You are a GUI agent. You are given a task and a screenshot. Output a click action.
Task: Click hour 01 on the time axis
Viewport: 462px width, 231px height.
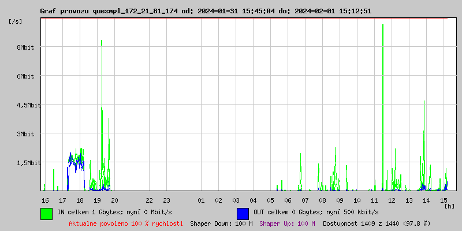tap(201, 200)
